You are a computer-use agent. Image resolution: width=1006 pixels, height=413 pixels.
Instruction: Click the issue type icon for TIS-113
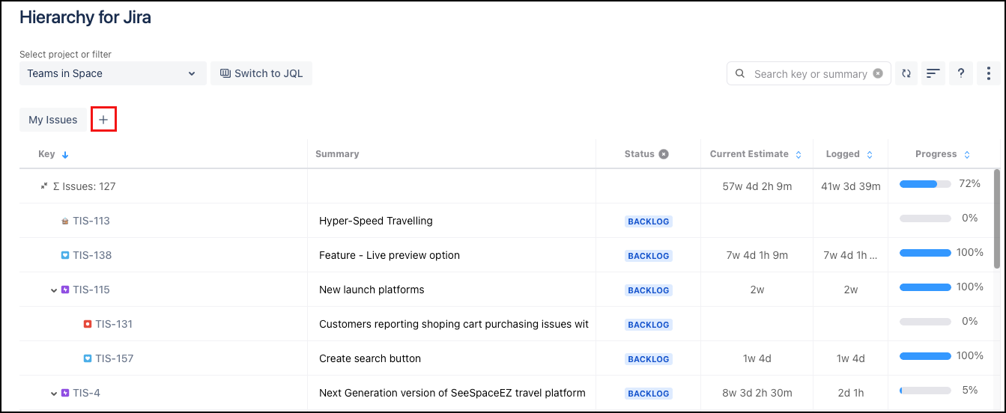[x=65, y=221]
